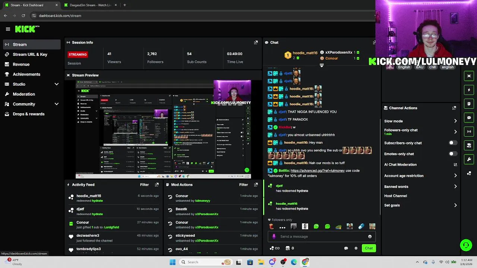Select the blue pill emote
The image size is (477, 268).
pyautogui.click(x=361, y=226)
